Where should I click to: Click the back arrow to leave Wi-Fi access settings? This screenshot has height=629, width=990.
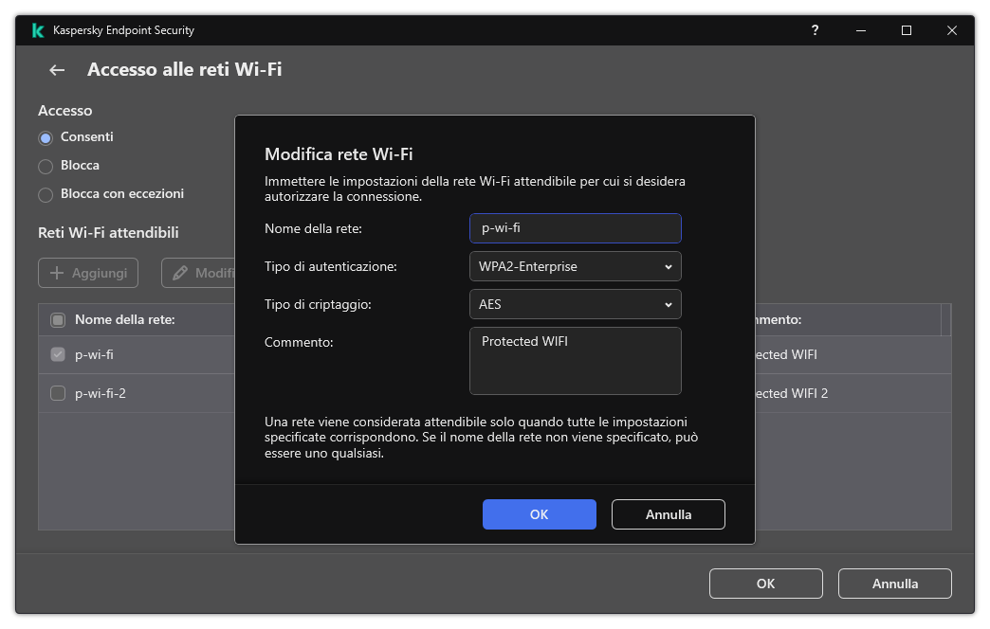click(x=56, y=70)
